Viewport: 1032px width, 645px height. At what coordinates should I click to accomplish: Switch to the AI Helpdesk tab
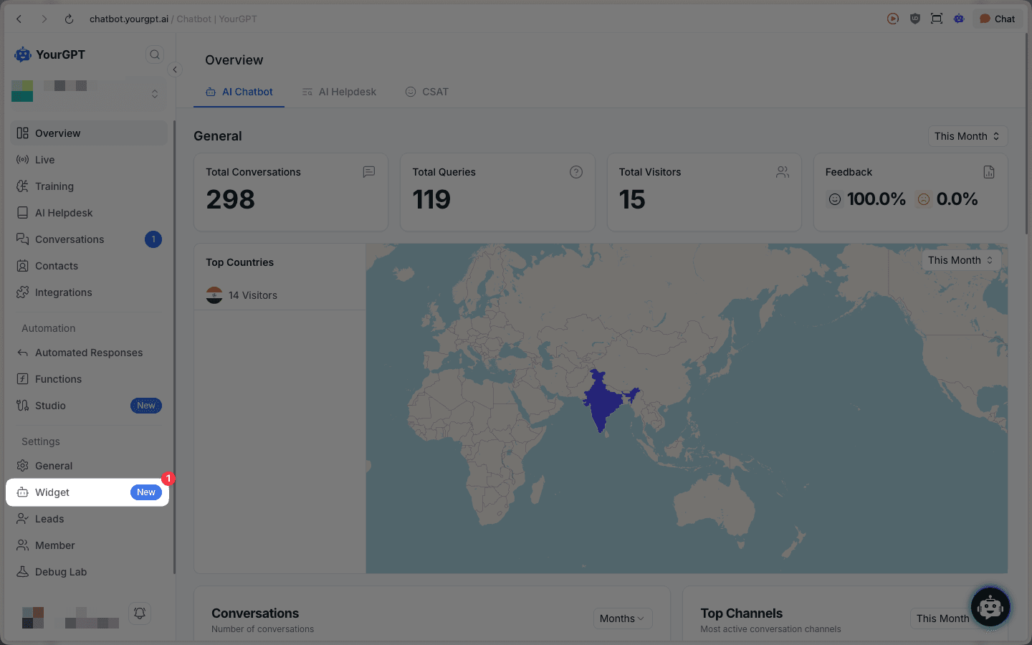[339, 92]
